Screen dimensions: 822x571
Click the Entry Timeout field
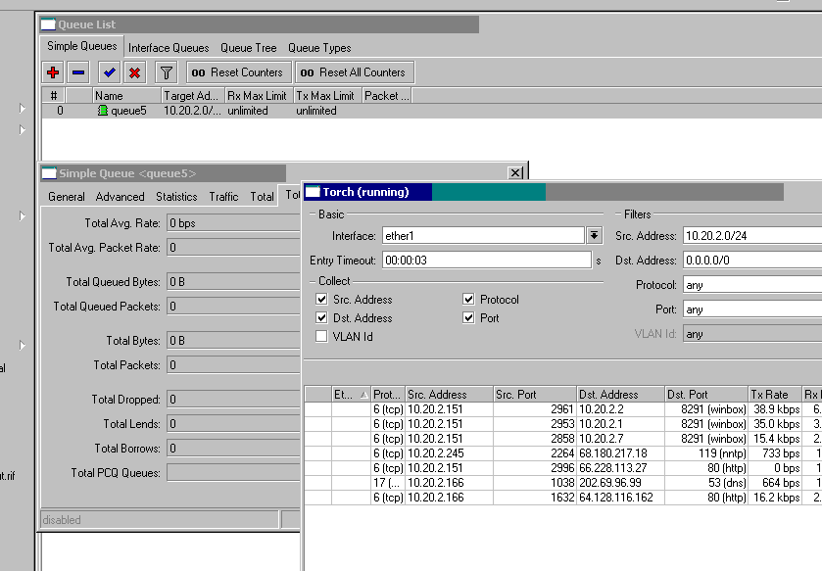[487, 261]
